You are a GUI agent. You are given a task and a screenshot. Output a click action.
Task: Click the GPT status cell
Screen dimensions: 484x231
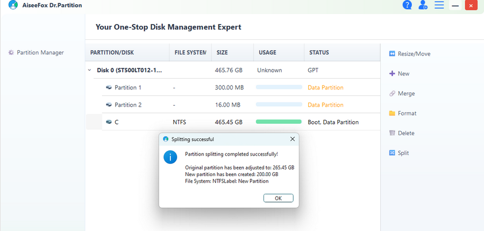pyautogui.click(x=312, y=70)
